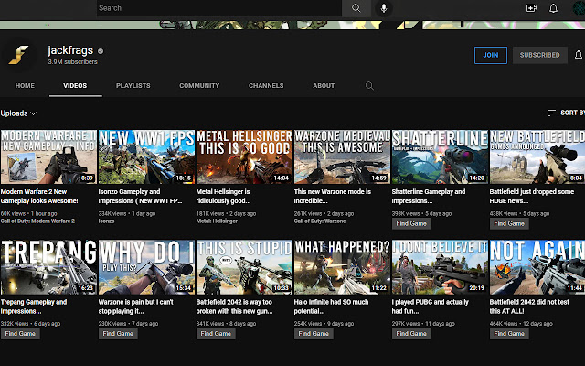
Task: Click title Battlefield 2042 did not test this
Action: tap(529, 307)
